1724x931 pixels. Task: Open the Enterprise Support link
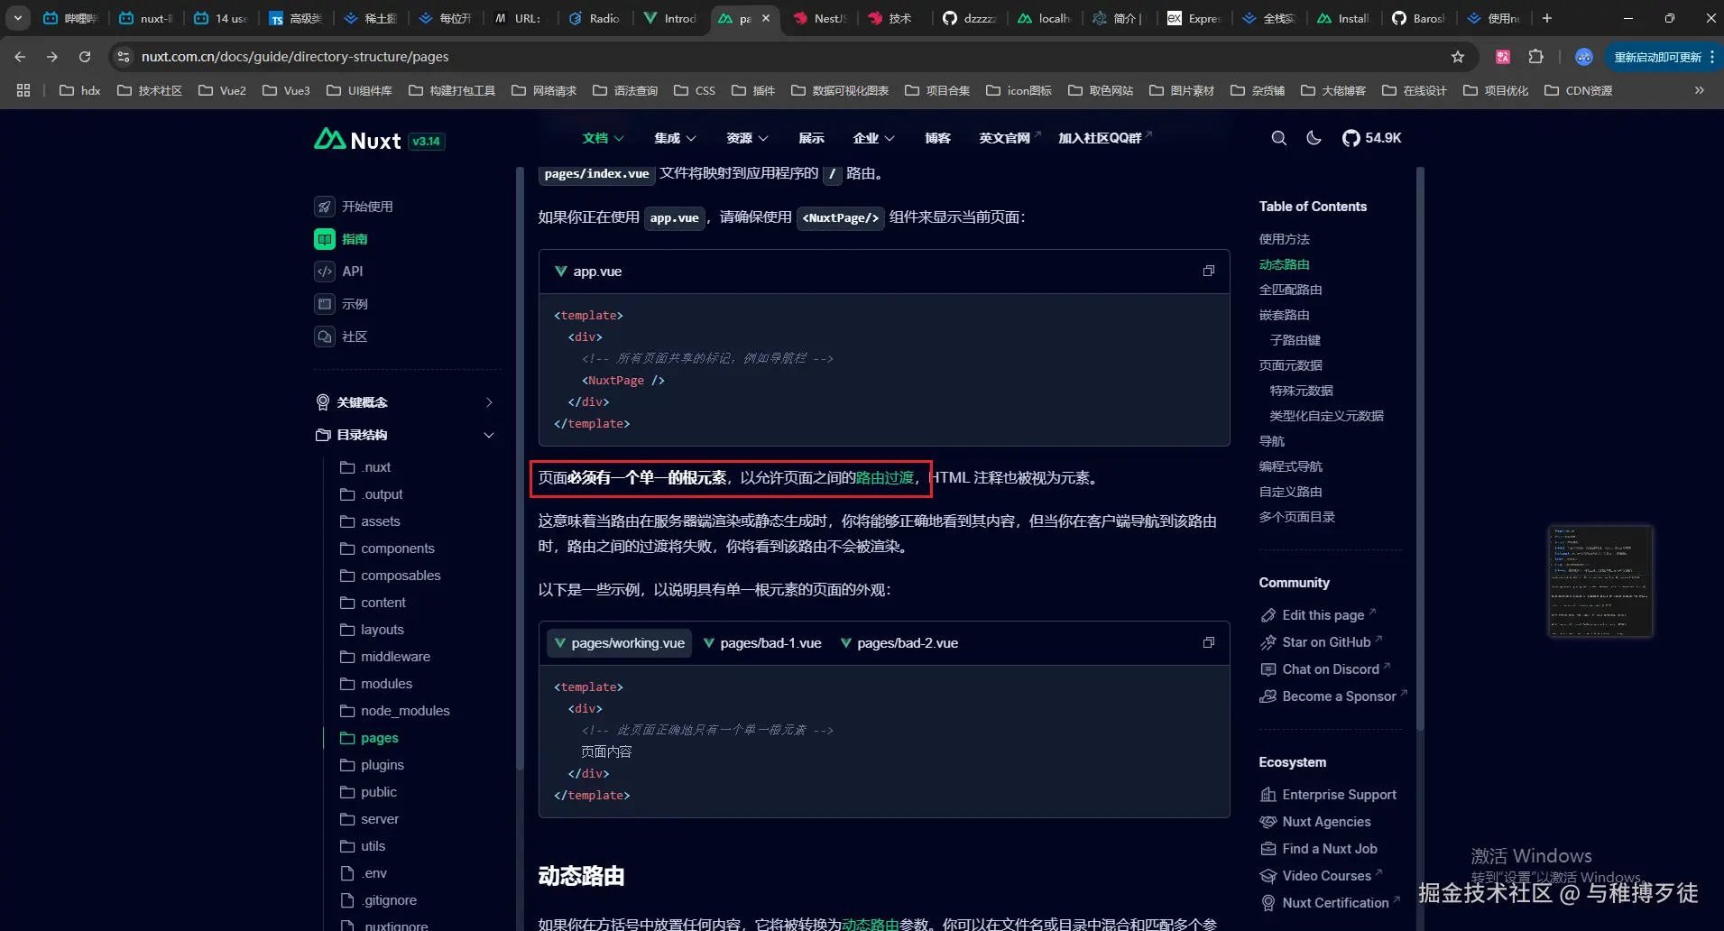[x=1328, y=795]
